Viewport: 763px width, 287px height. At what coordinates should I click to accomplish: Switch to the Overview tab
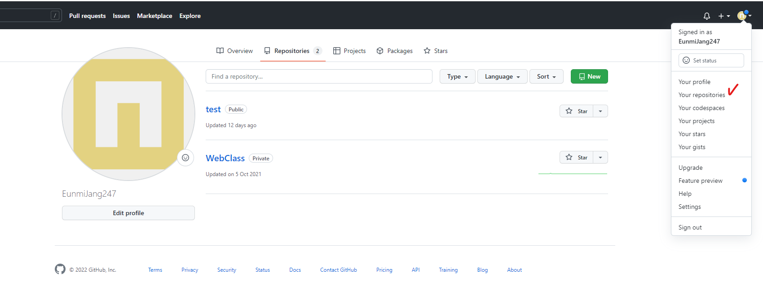coord(234,51)
